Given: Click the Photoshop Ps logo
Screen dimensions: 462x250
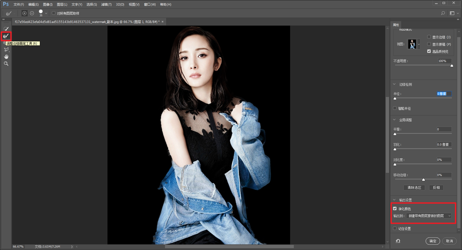Looking at the screenshot, I should pos(6,4).
